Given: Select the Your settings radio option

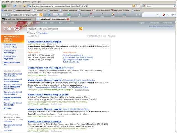Looking at the screenshot, I should point(37,33).
